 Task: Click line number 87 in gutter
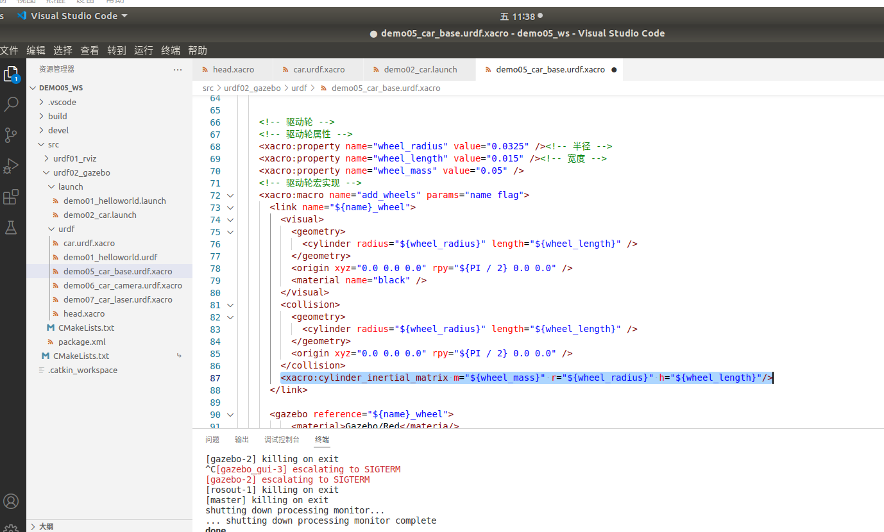click(x=215, y=378)
